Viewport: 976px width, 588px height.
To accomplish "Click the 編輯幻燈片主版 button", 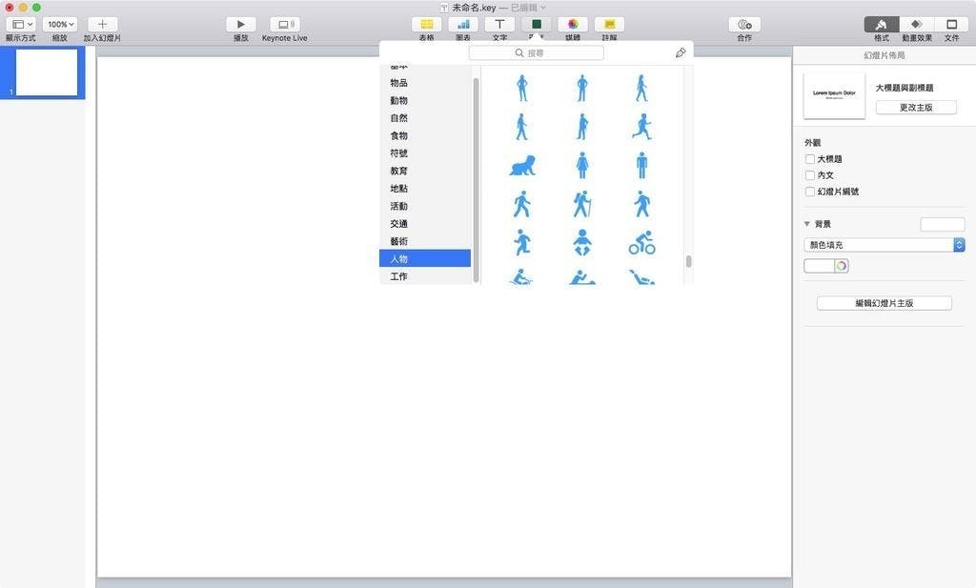I will [884, 303].
